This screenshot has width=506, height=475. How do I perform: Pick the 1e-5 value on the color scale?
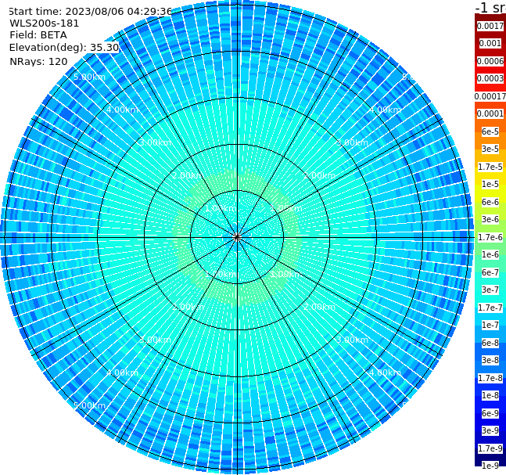click(x=490, y=184)
